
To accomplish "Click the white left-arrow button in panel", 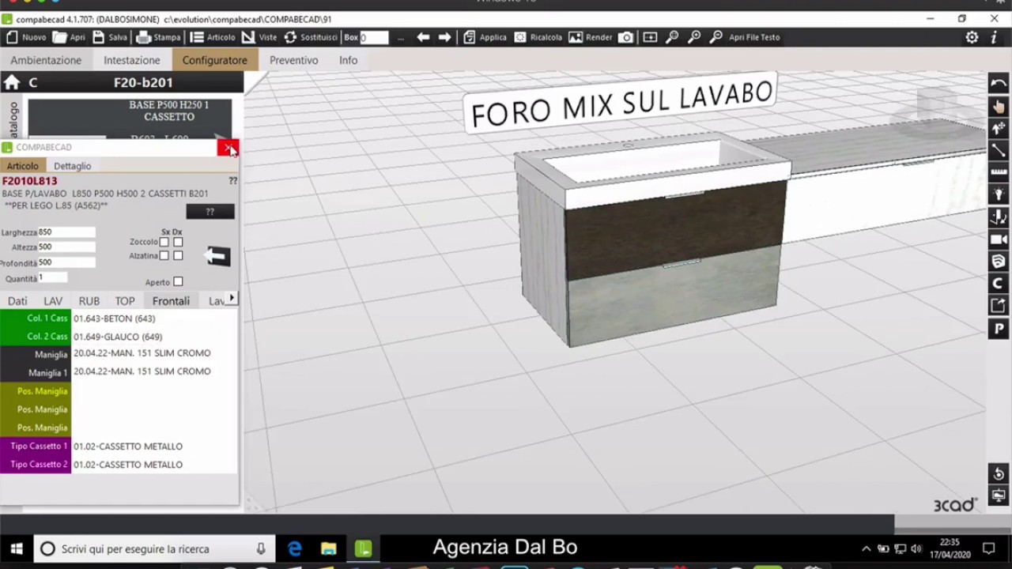I will click(x=217, y=255).
